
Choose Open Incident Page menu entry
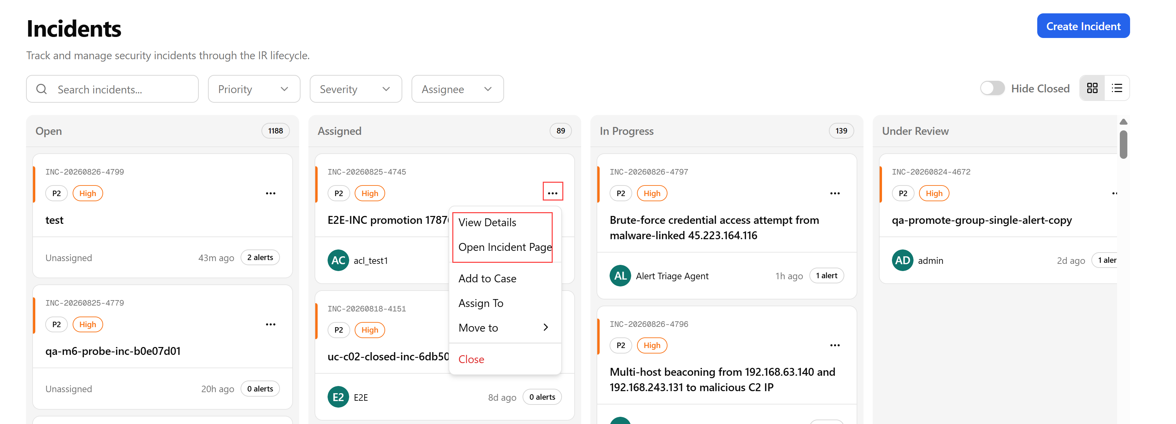coord(504,247)
